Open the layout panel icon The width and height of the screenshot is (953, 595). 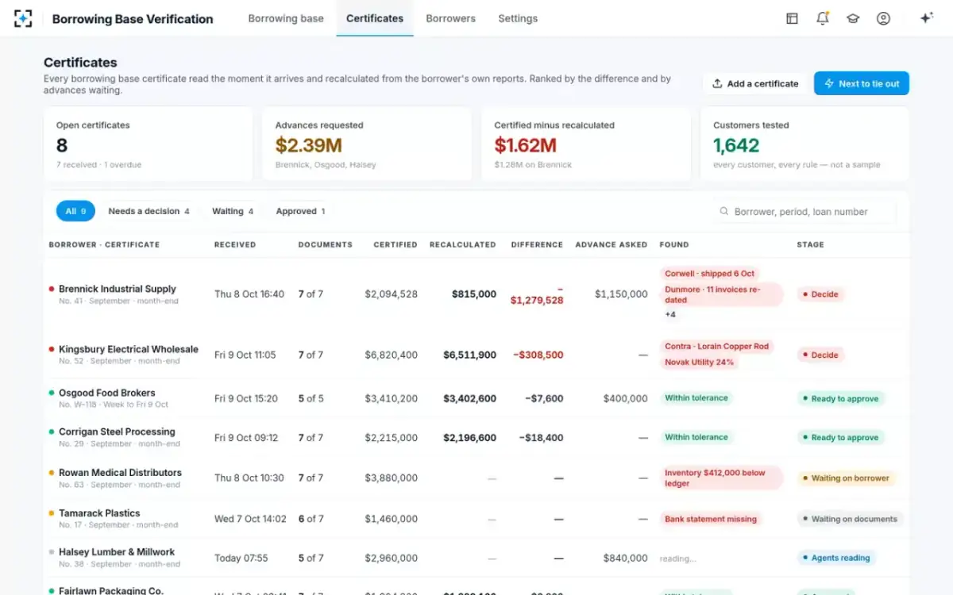[x=792, y=18]
